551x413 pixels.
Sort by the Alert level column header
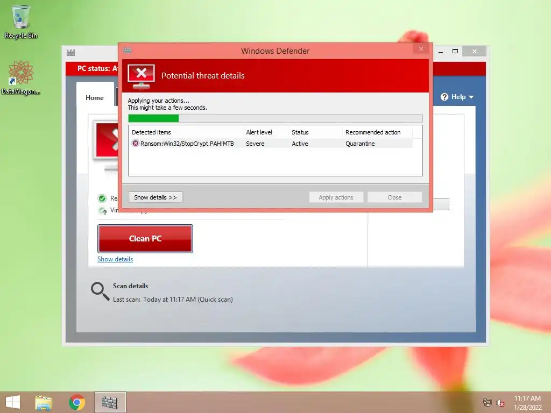click(x=266, y=132)
